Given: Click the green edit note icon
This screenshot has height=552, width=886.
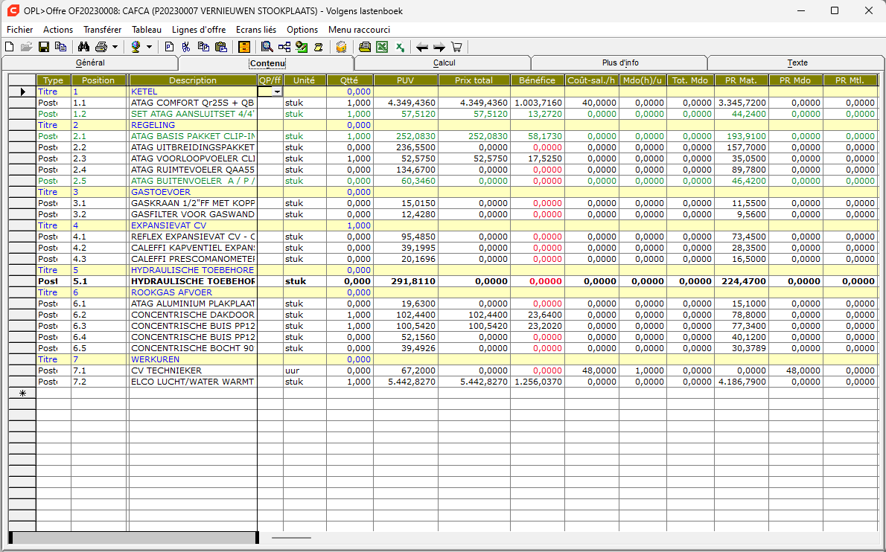Looking at the screenshot, I should [x=302, y=47].
